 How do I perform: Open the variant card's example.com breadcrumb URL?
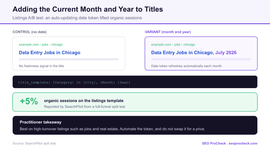point(173,45)
